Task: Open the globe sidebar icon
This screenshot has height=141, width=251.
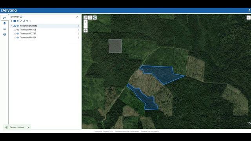Action: coord(4,34)
